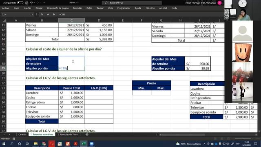This screenshot has height=147, width=261.
Task: Open the Windows Start menu
Action: click(4, 144)
